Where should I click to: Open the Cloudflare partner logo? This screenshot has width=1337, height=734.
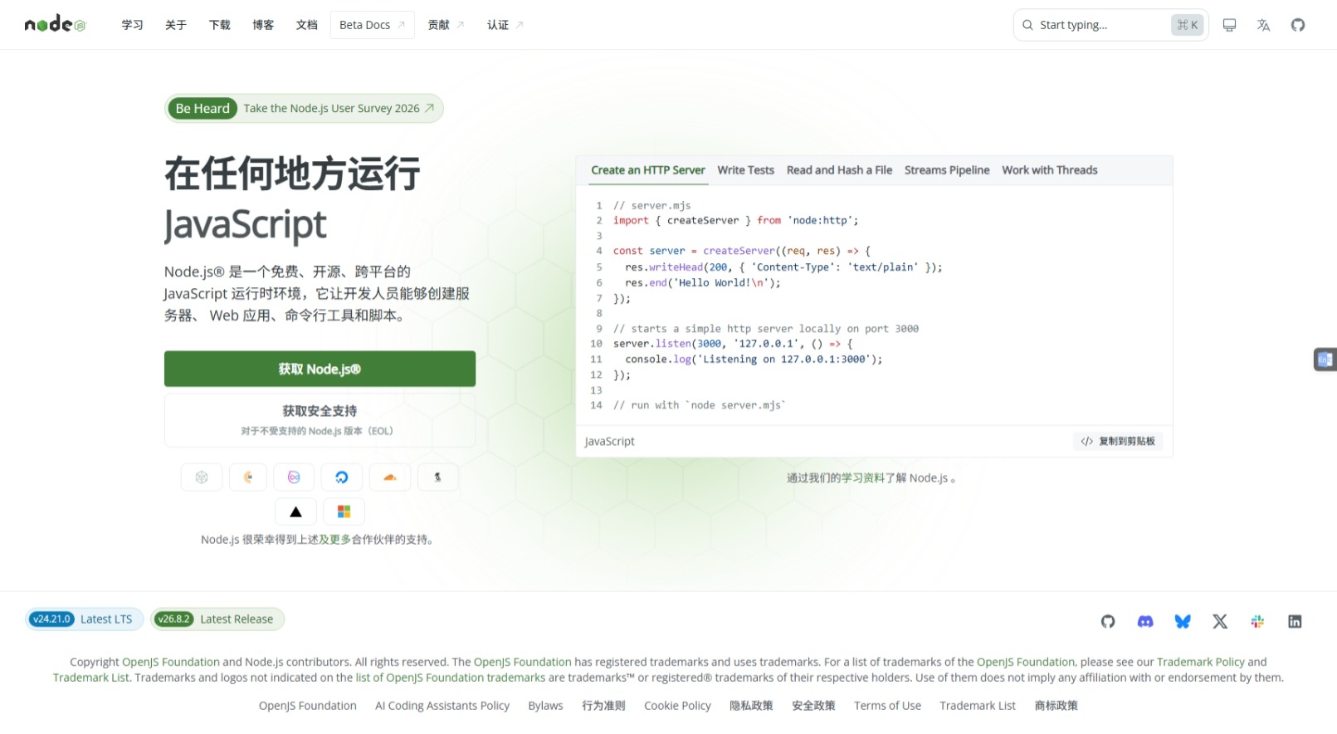pyautogui.click(x=390, y=477)
